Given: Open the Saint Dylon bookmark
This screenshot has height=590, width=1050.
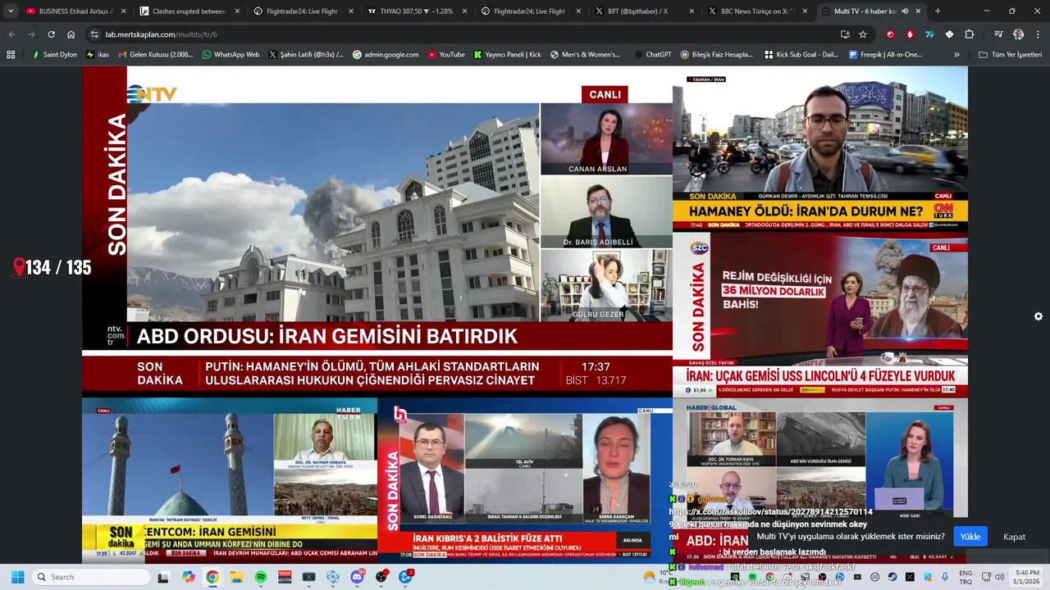Looking at the screenshot, I should (54, 54).
